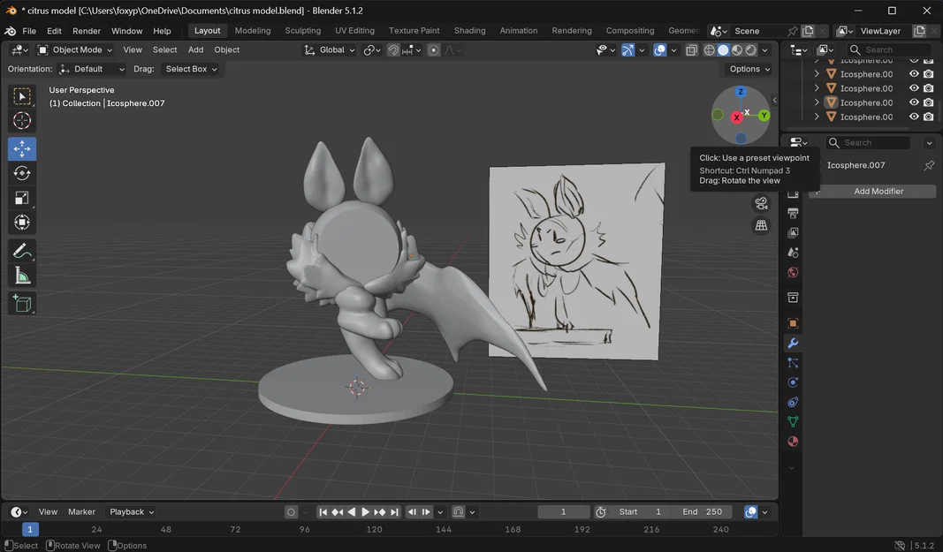943x552 pixels.
Task: Open the Render menu
Action: point(87,31)
